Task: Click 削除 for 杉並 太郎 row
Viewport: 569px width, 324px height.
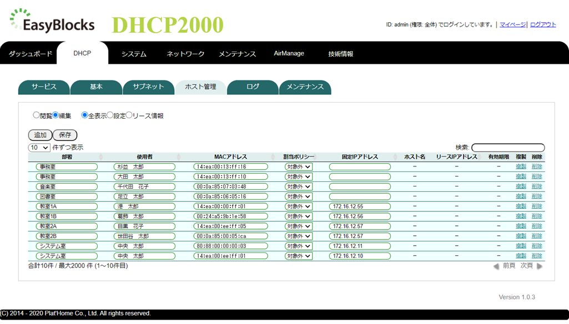Action: click(537, 166)
